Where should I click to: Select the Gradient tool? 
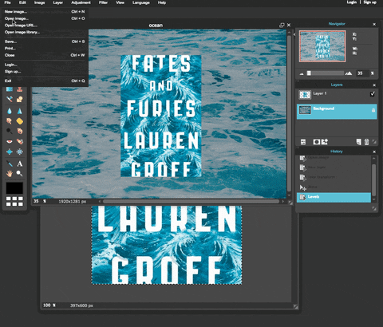point(10,89)
